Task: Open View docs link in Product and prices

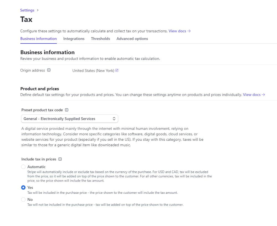Action: (x=252, y=95)
